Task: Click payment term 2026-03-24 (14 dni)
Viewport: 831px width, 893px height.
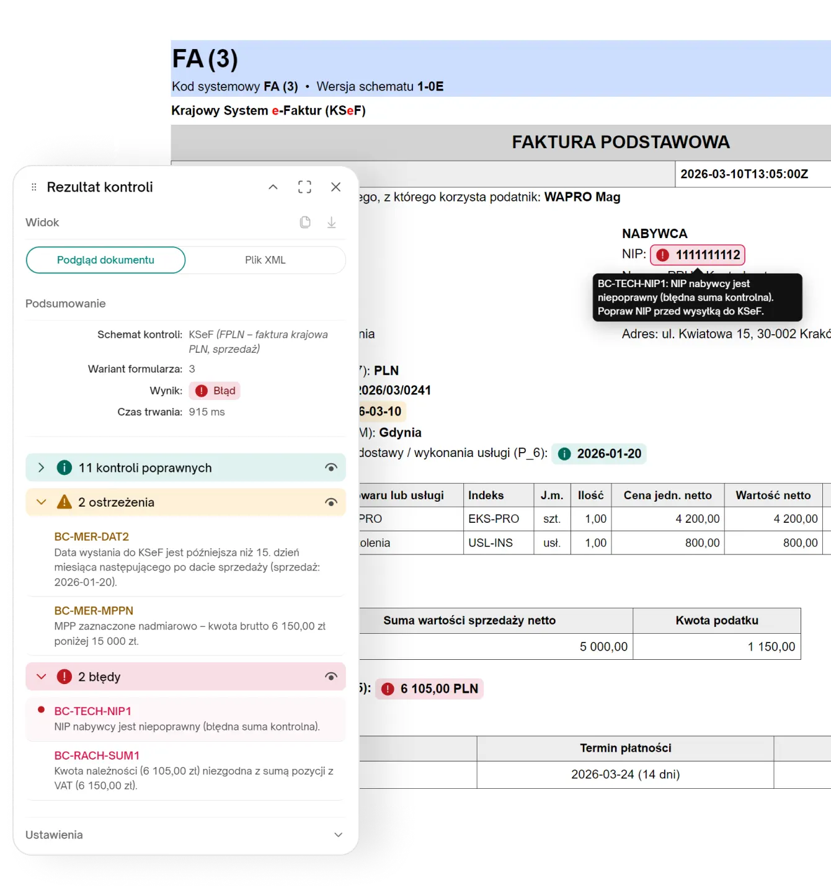Action: (625, 775)
